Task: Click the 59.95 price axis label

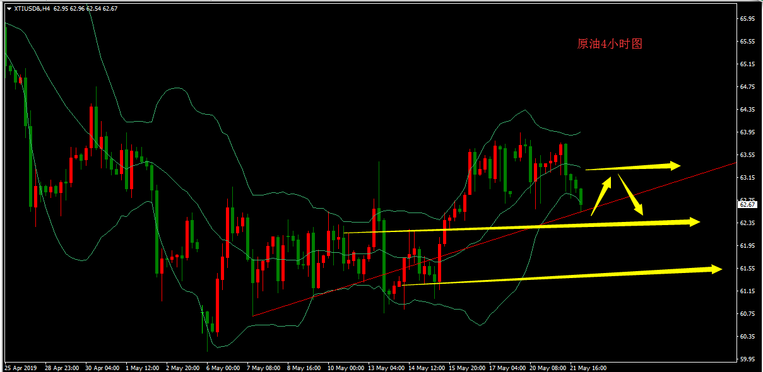Action: (747, 359)
